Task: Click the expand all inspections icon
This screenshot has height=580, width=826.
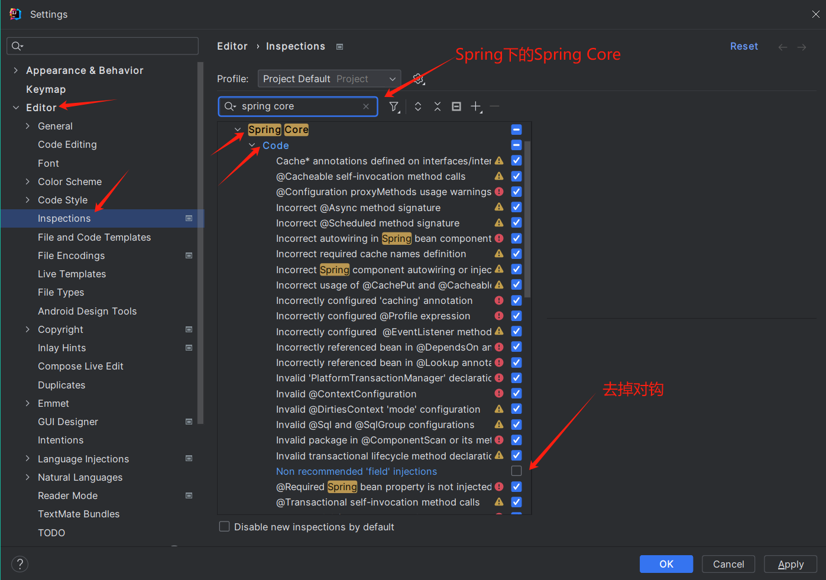Action: tap(418, 106)
